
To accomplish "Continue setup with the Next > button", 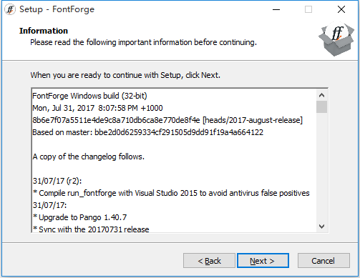I will click(263, 261).
